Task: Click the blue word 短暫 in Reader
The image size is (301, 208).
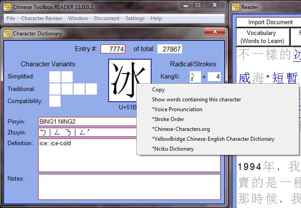Action: (285, 78)
